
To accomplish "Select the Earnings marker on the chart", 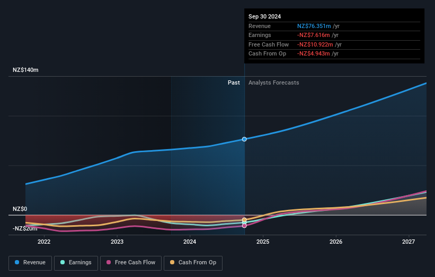I will point(244,223).
